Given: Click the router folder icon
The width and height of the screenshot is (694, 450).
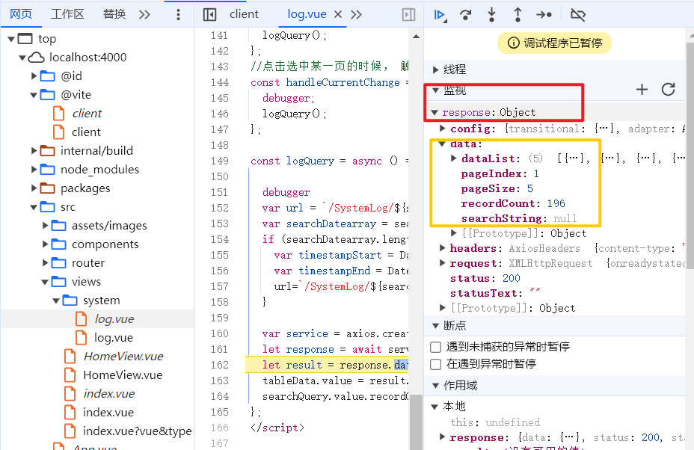Looking at the screenshot, I should 59,263.
